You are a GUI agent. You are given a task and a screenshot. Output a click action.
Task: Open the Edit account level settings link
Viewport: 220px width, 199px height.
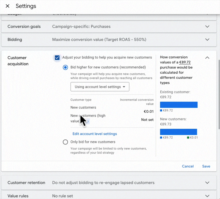(x=95, y=134)
